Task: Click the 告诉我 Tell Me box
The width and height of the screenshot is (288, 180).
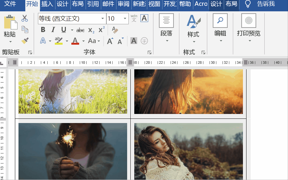Action: pyautogui.click(x=266, y=4)
